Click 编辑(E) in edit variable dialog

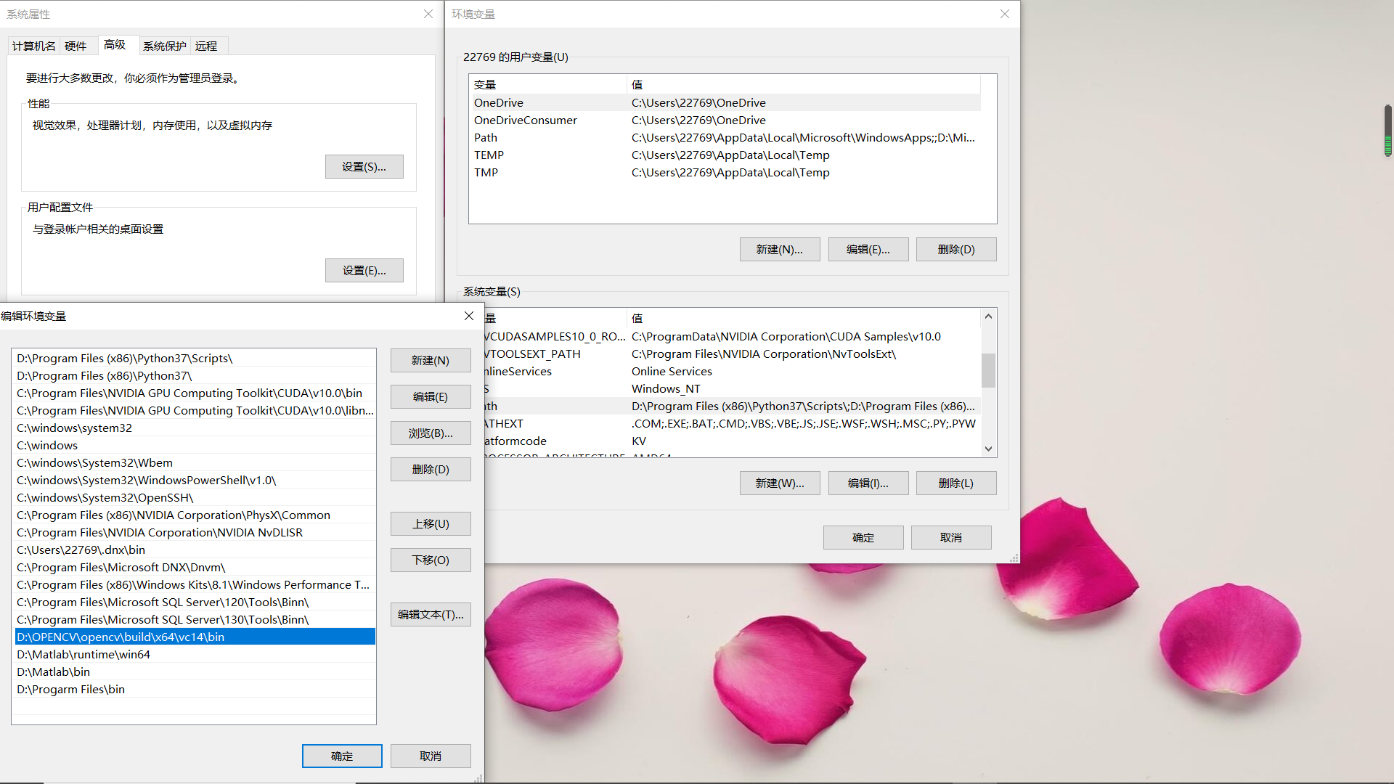(x=431, y=397)
